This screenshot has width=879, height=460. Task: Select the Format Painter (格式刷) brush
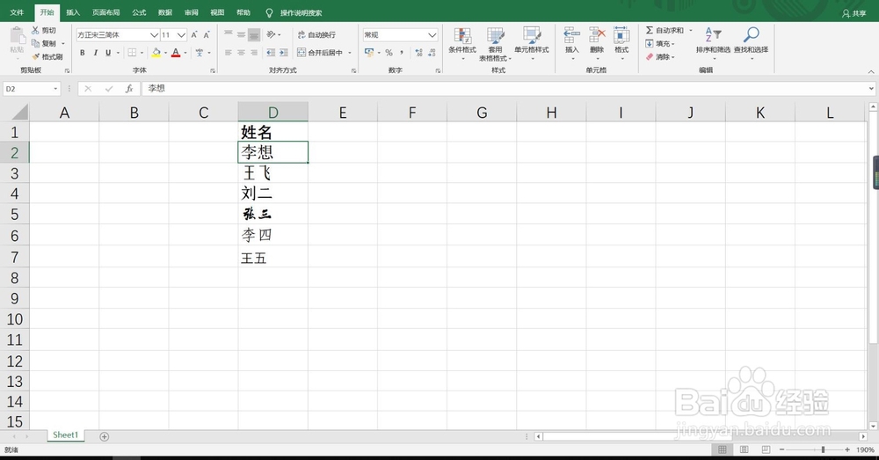[35, 56]
